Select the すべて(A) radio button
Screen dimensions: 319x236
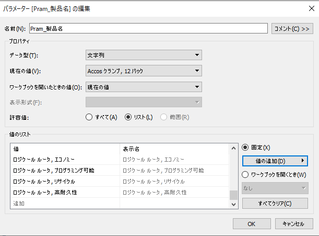89,117
